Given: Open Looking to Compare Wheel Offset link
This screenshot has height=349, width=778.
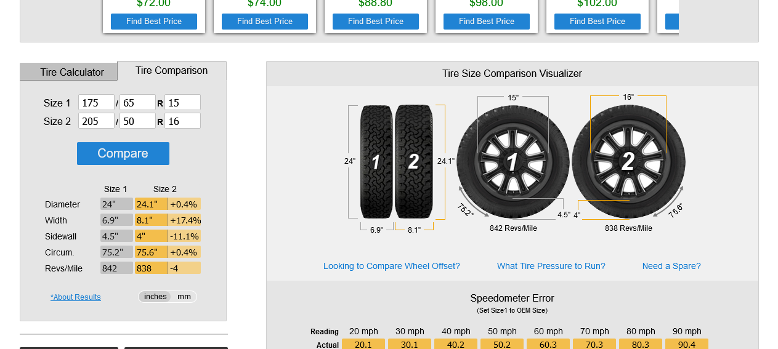Looking at the screenshot, I should (x=392, y=266).
